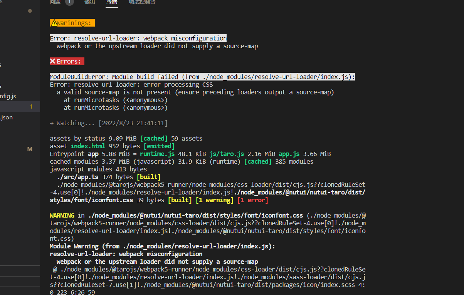Open the 调试控制台 debug console tab
The image size is (464, 295).
142,2
